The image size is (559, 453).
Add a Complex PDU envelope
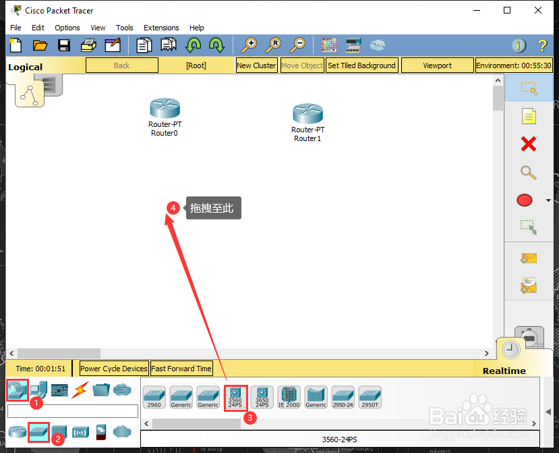[x=529, y=286]
